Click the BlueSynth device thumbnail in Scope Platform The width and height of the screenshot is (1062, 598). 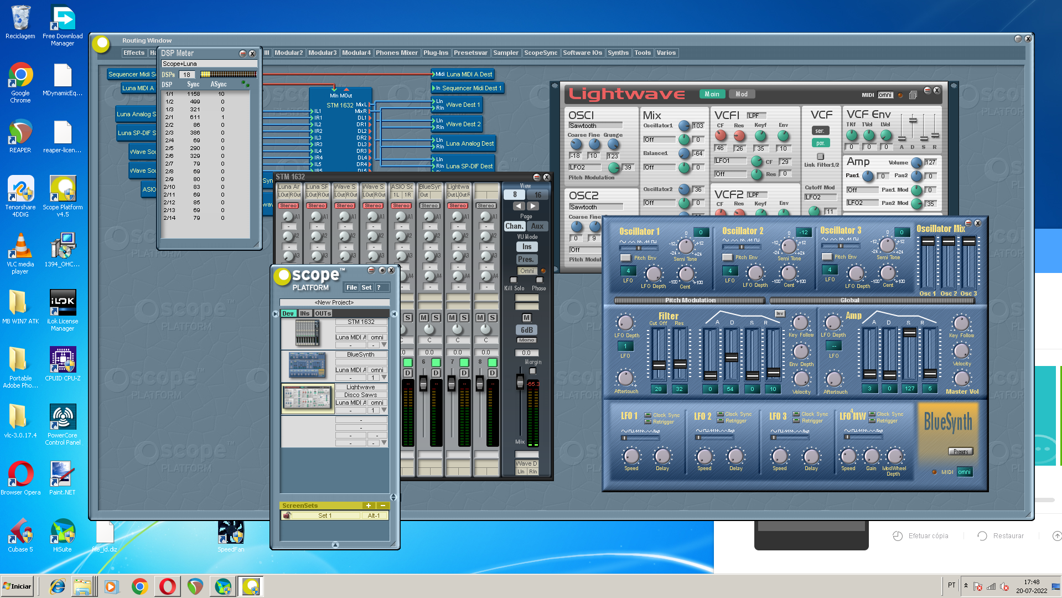click(x=307, y=365)
